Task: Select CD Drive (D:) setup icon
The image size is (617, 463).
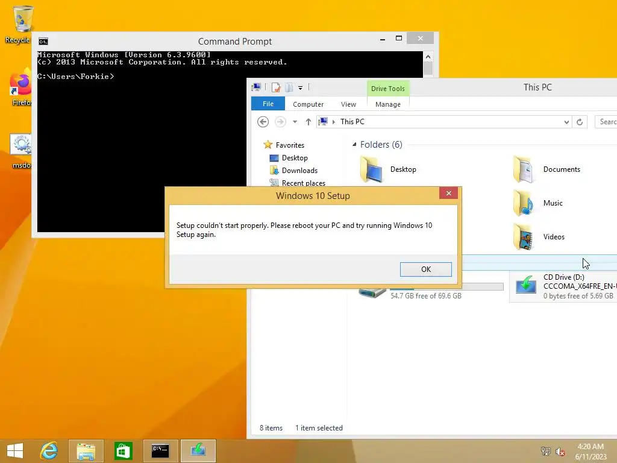Action: tap(525, 285)
